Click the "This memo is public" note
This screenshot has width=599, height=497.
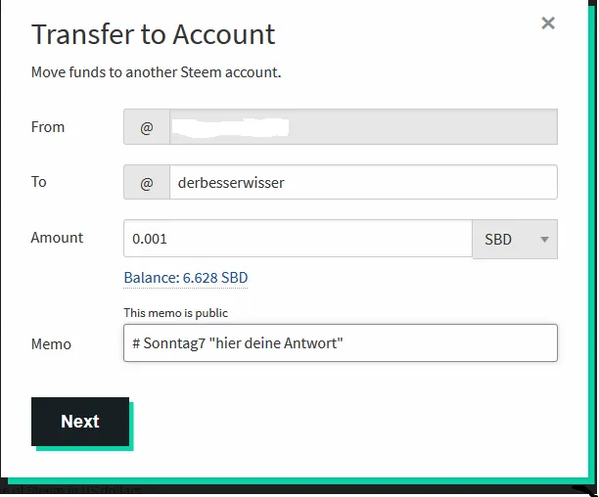(176, 313)
